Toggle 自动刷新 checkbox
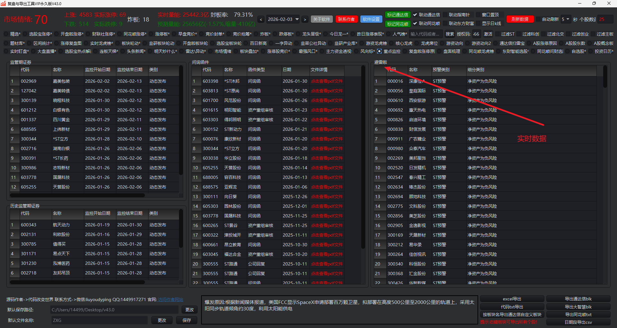The height and width of the screenshot is (328, 617). (x=538, y=19)
